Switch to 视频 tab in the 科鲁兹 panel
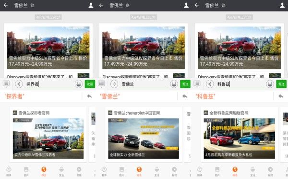 point(270,171)
